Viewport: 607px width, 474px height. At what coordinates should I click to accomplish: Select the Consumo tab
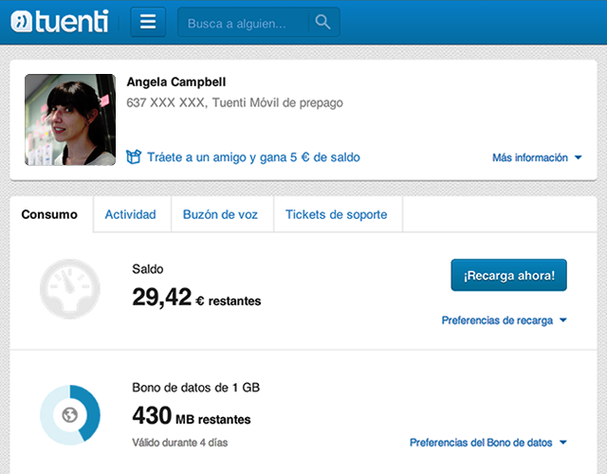(x=49, y=214)
